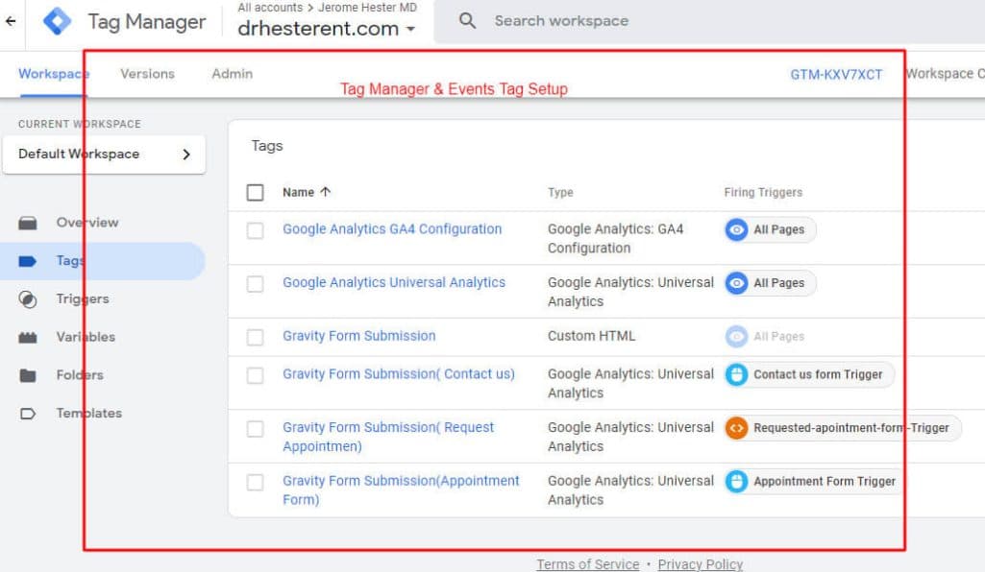This screenshot has height=572, width=985.
Task: Click faded All Pages icon for Gravity Form Submission
Action: point(736,337)
